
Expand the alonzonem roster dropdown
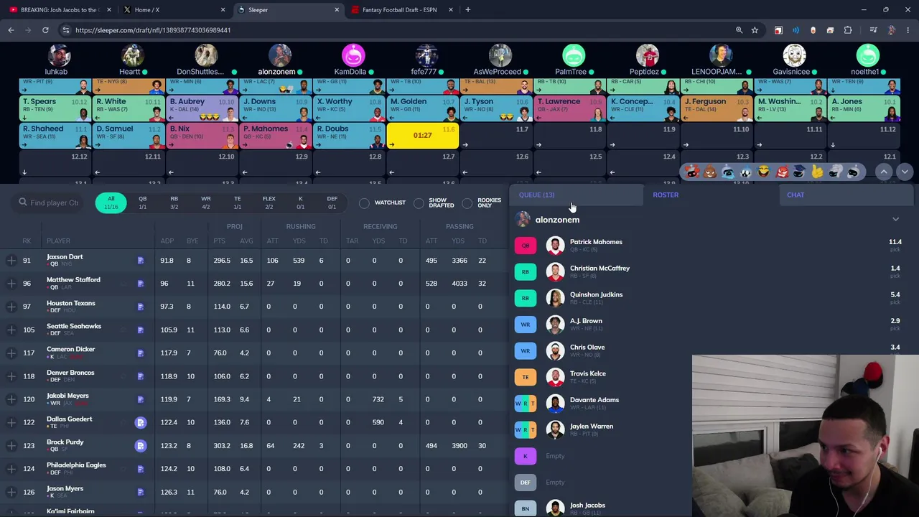(895, 220)
